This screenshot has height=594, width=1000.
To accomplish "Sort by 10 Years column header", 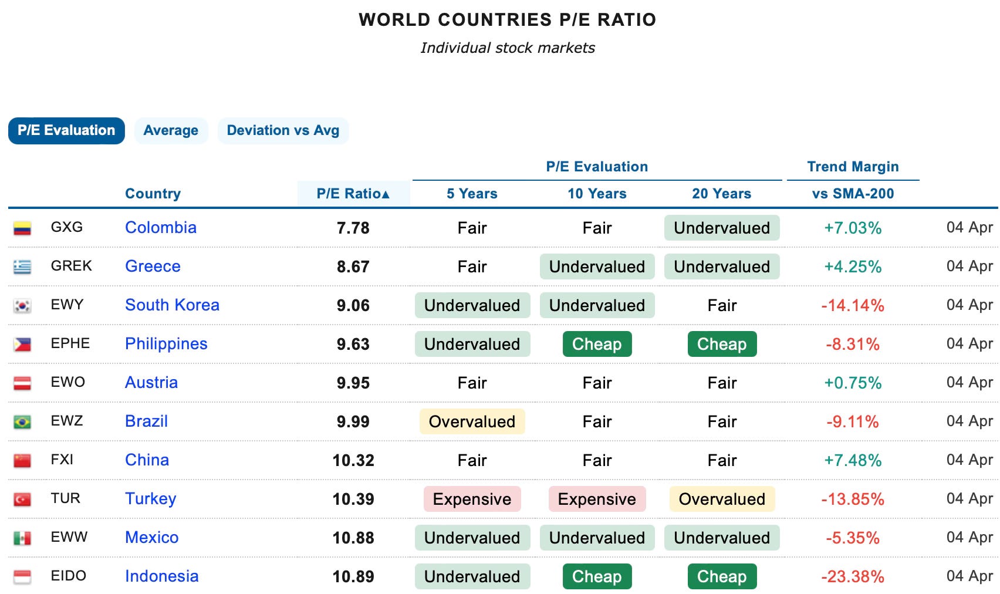I will point(597,194).
